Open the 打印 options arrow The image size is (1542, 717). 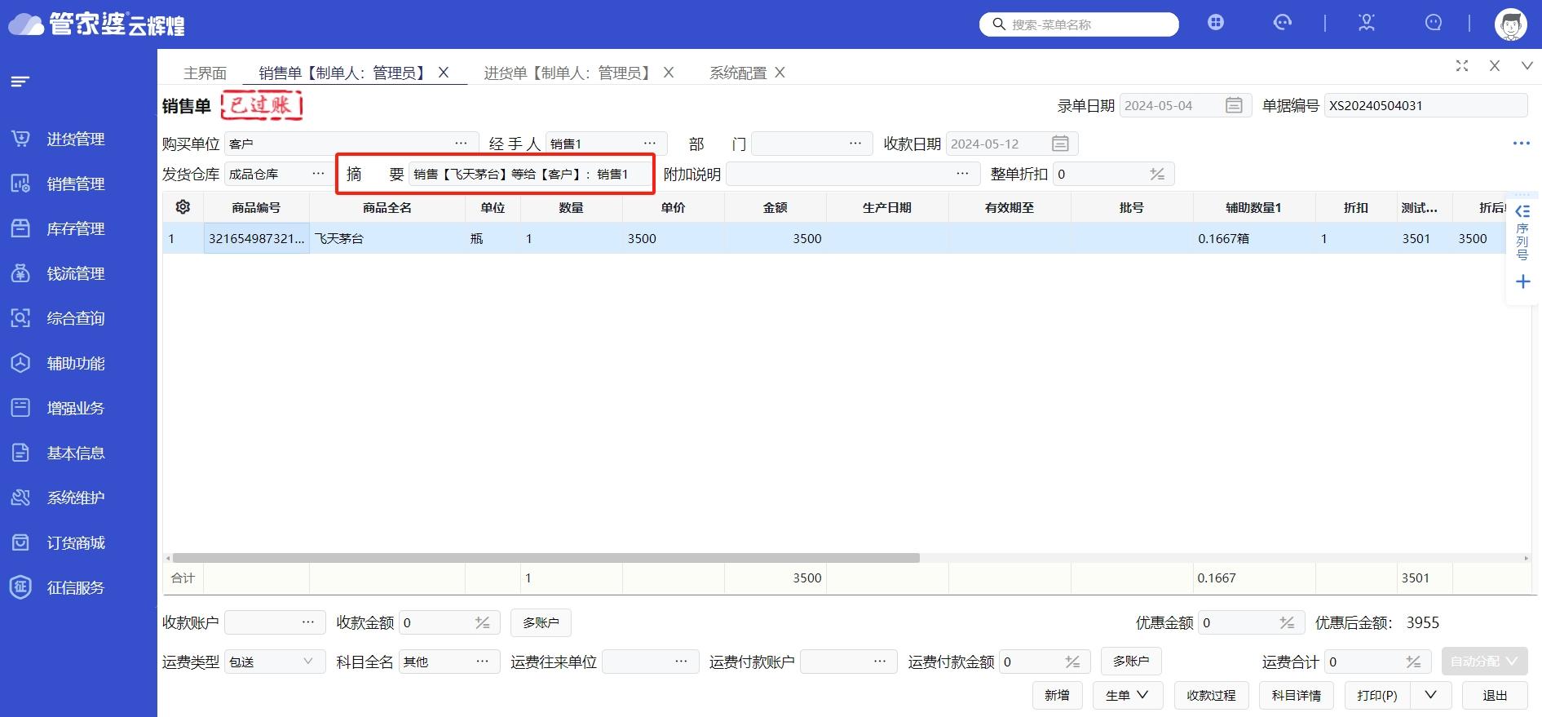point(1430,695)
